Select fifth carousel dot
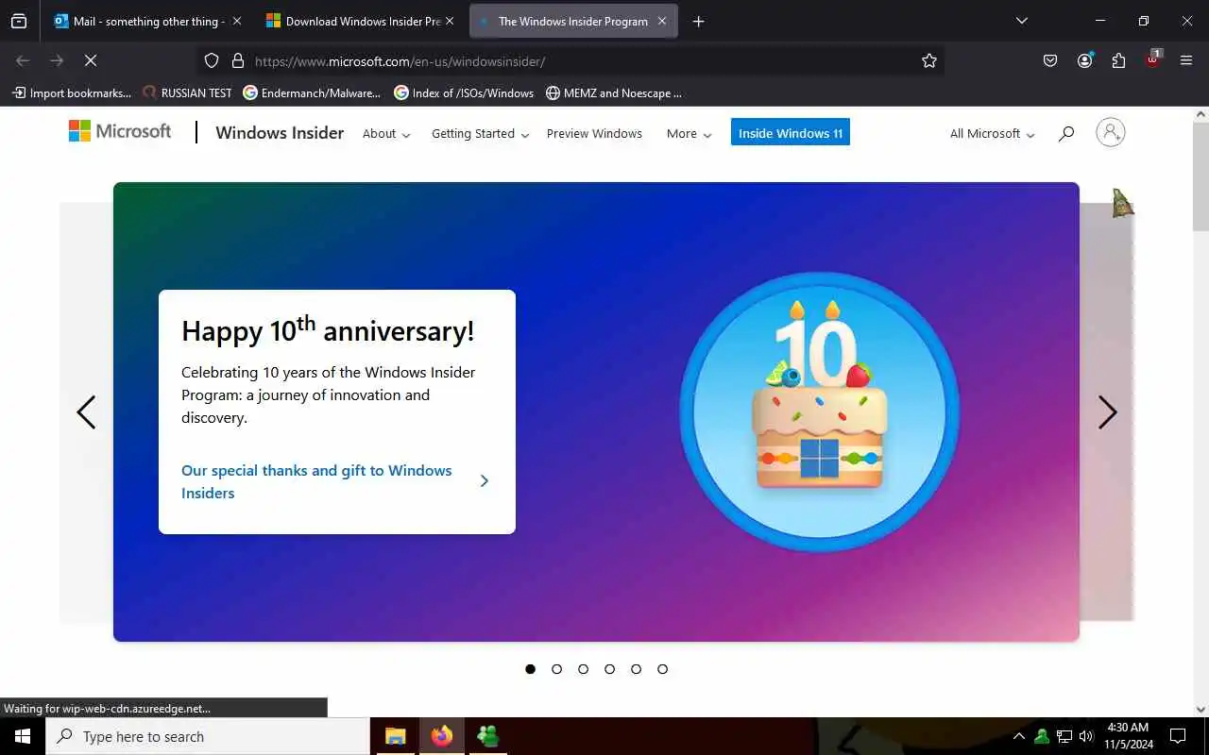 click(636, 669)
